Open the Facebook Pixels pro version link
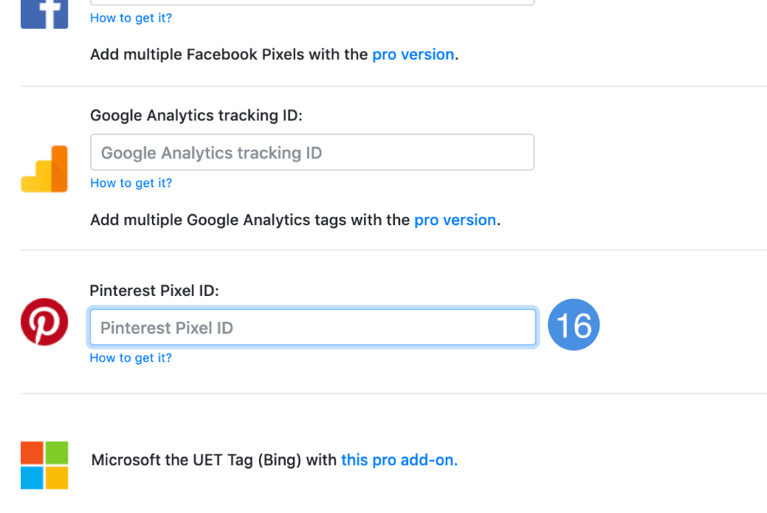 coord(413,55)
